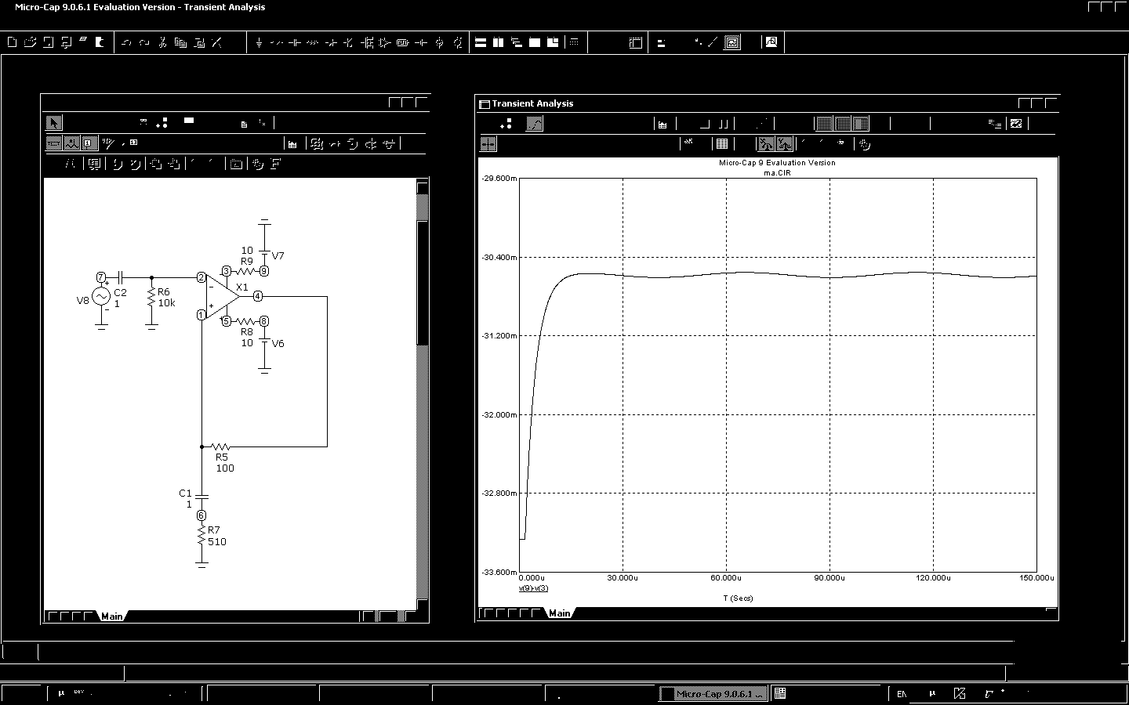Select the Ground component icon
The width and height of the screenshot is (1129, 705).
pos(259,43)
